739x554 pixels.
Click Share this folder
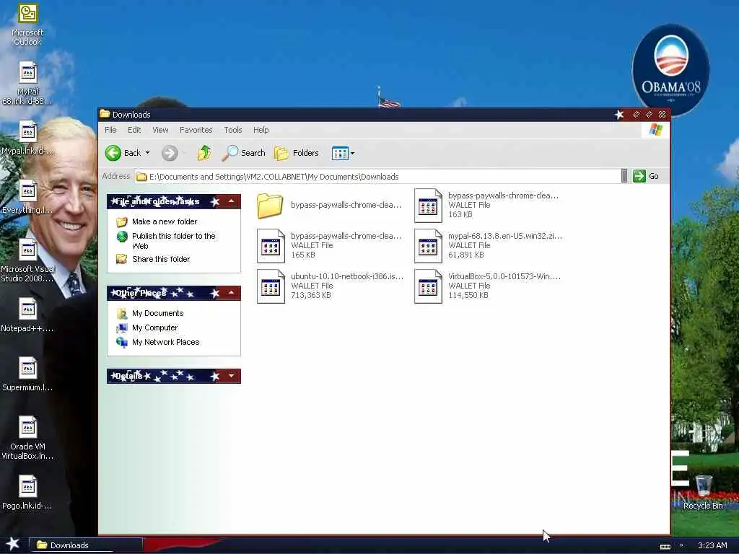click(161, 259)
